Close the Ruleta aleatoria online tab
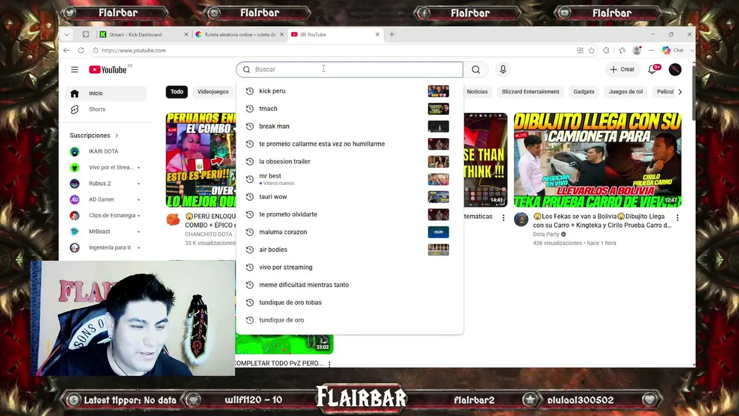739x416 pixels. click(282, 35)
